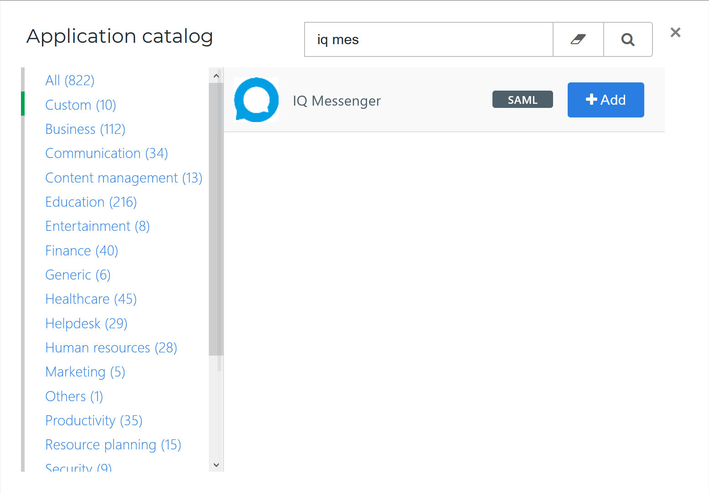
Task: Select the Security (9) category
Action: pos(78,467)
